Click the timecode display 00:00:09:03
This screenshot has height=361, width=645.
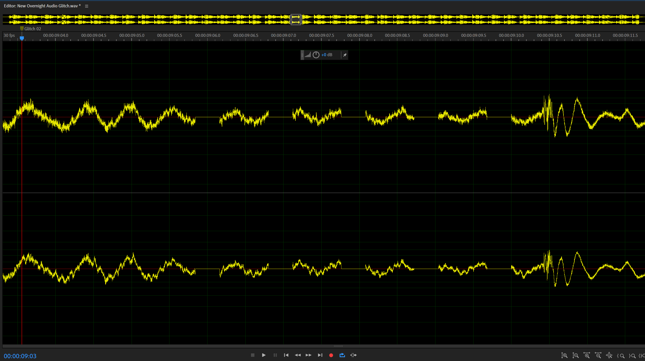20,356
